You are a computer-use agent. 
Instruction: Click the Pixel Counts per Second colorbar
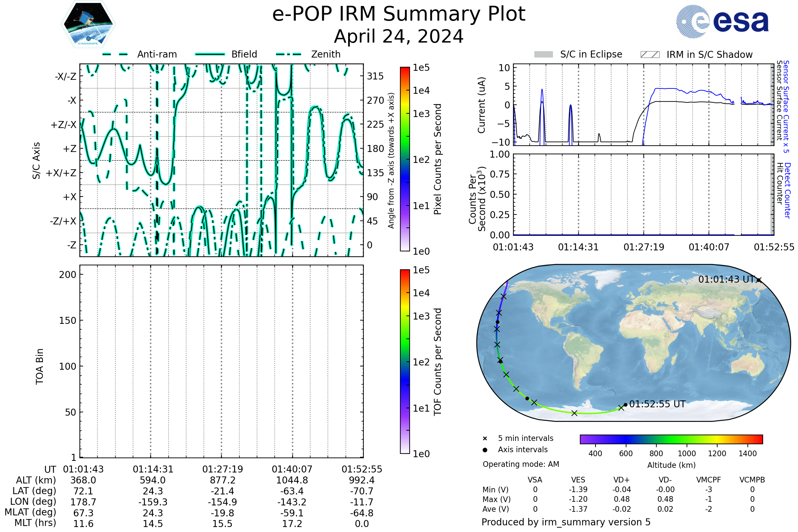click(405, 159)
